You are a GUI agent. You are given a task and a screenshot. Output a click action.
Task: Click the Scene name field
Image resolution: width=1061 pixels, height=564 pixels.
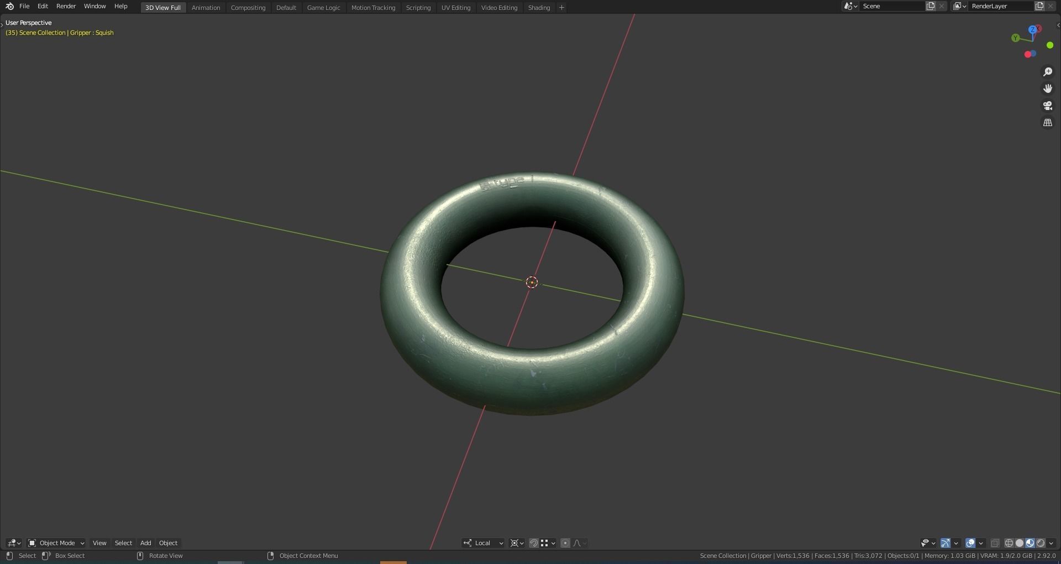click(892, 6)
